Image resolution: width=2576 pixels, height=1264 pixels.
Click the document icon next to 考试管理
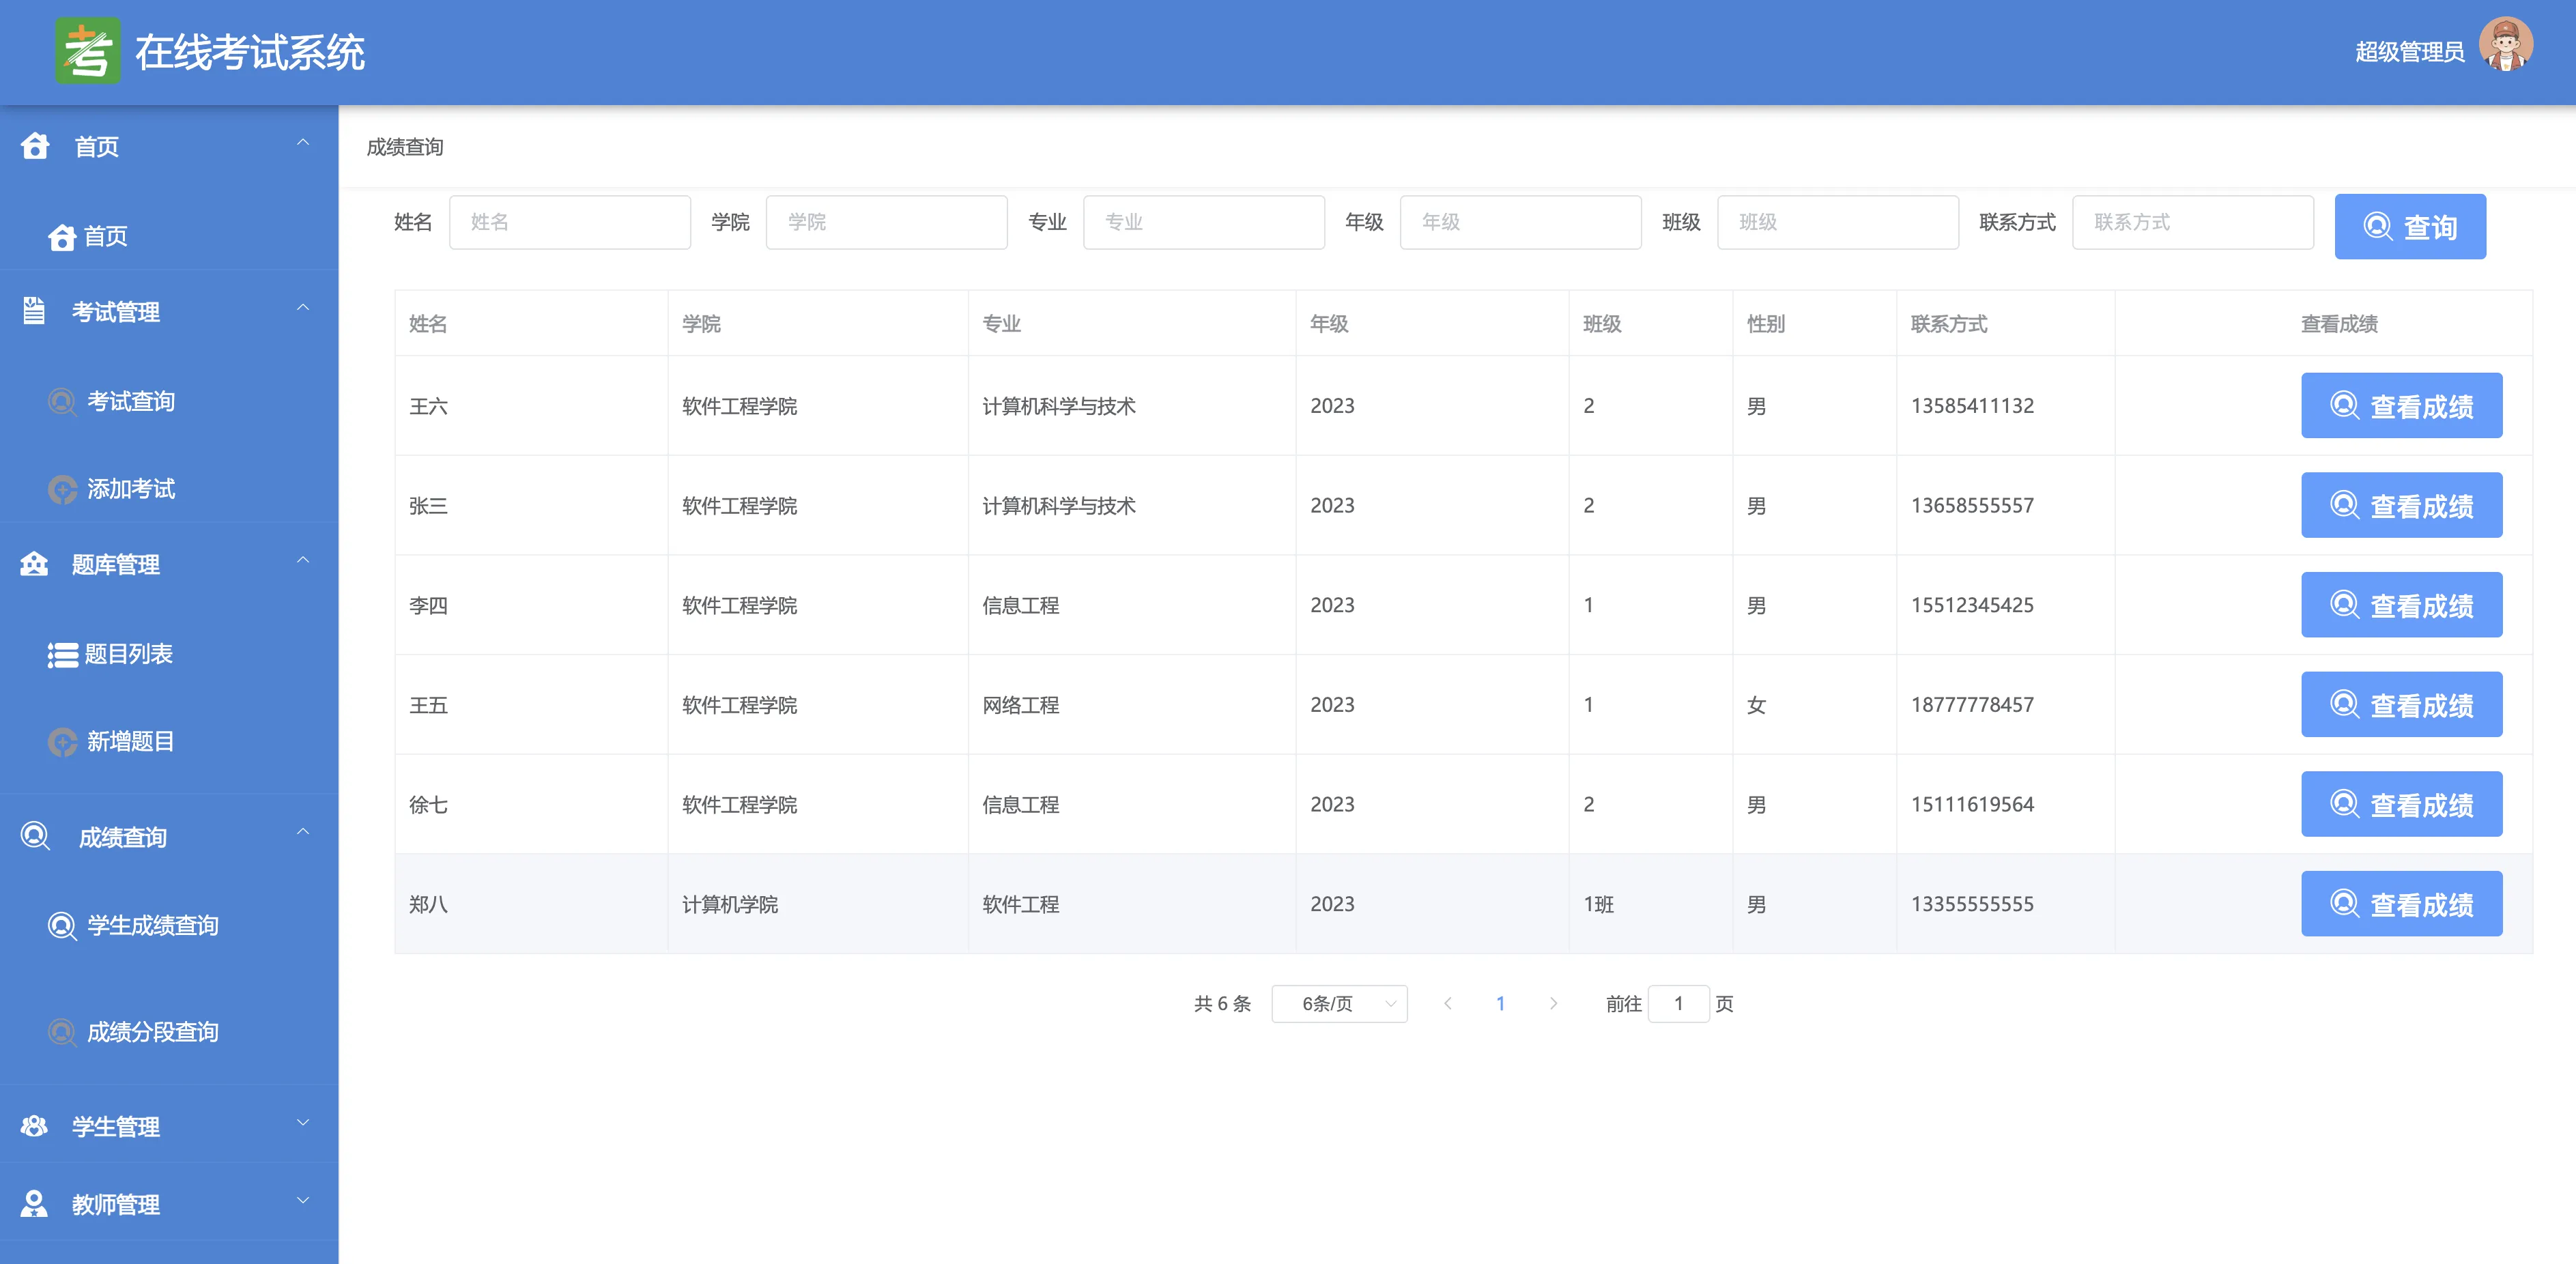point(34,311)
